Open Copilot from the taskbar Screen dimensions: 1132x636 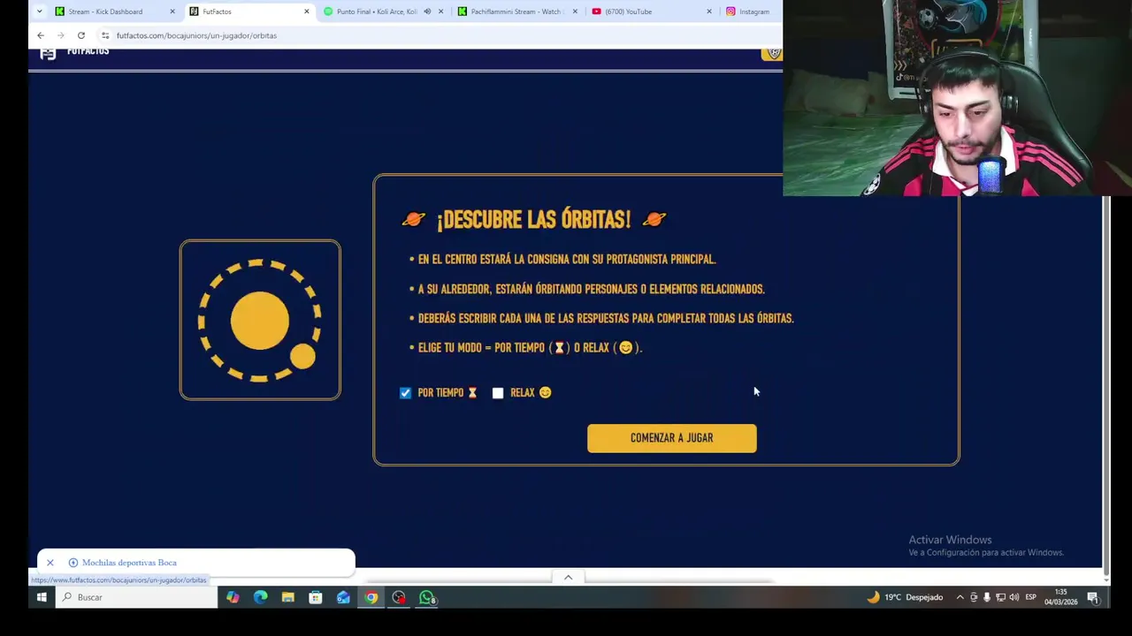click(x=233, y=597)
